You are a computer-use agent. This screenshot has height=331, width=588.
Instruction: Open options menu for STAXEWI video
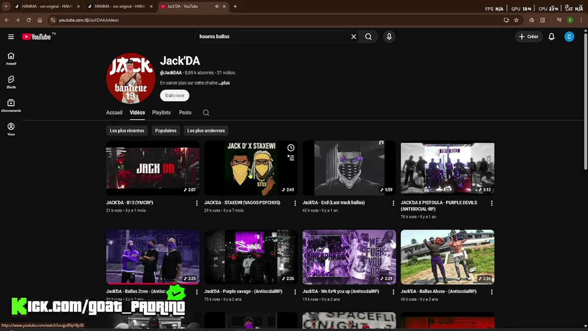295,203
